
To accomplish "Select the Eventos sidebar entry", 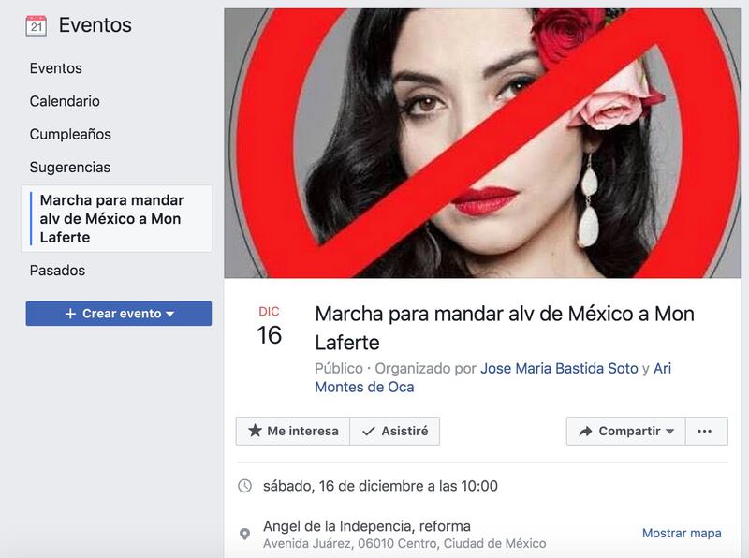I will pos(56,68).
